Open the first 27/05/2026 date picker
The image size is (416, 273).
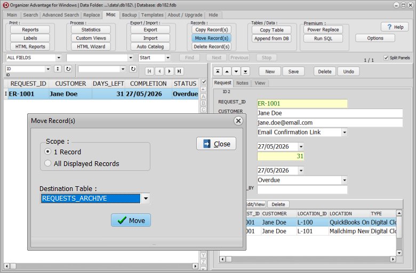pyautogui.click(x=301, y=146)
